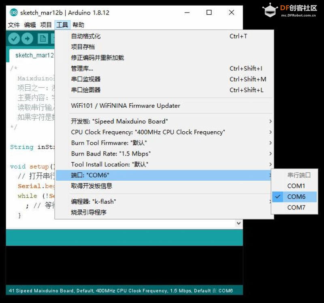Switch to sketch_mar12 tab
324x303 pixels.
[32, 55]
